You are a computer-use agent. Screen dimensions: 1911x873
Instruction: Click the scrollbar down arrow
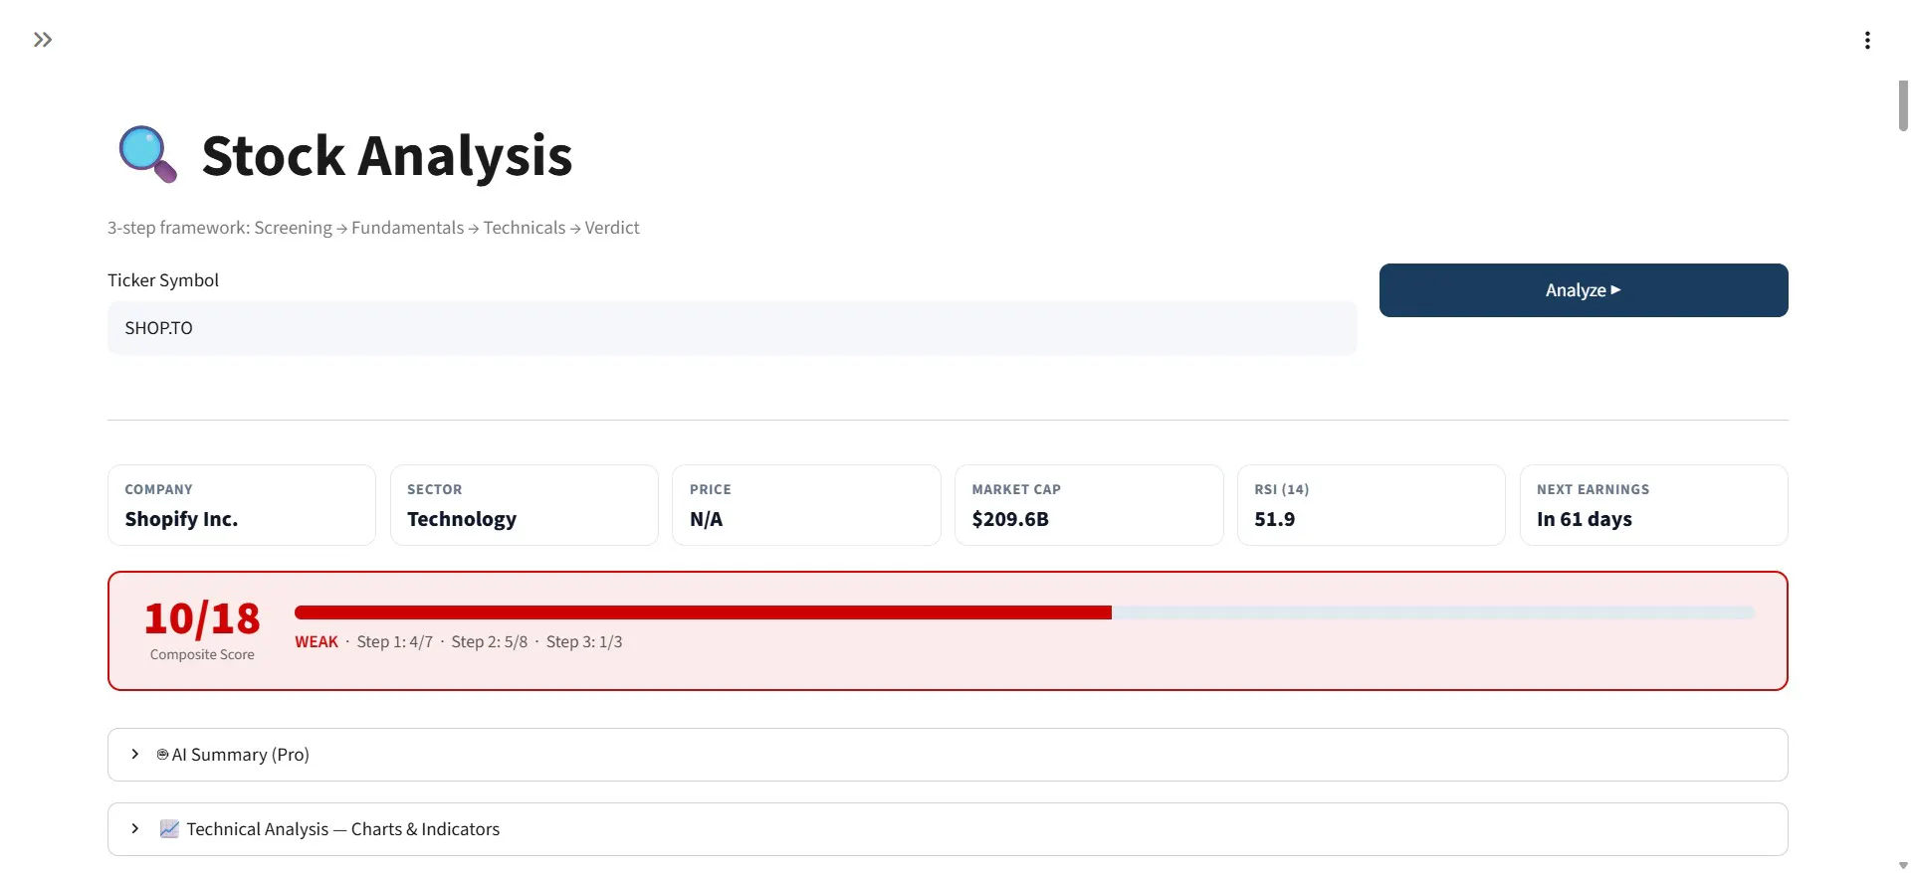(1903, 865)
